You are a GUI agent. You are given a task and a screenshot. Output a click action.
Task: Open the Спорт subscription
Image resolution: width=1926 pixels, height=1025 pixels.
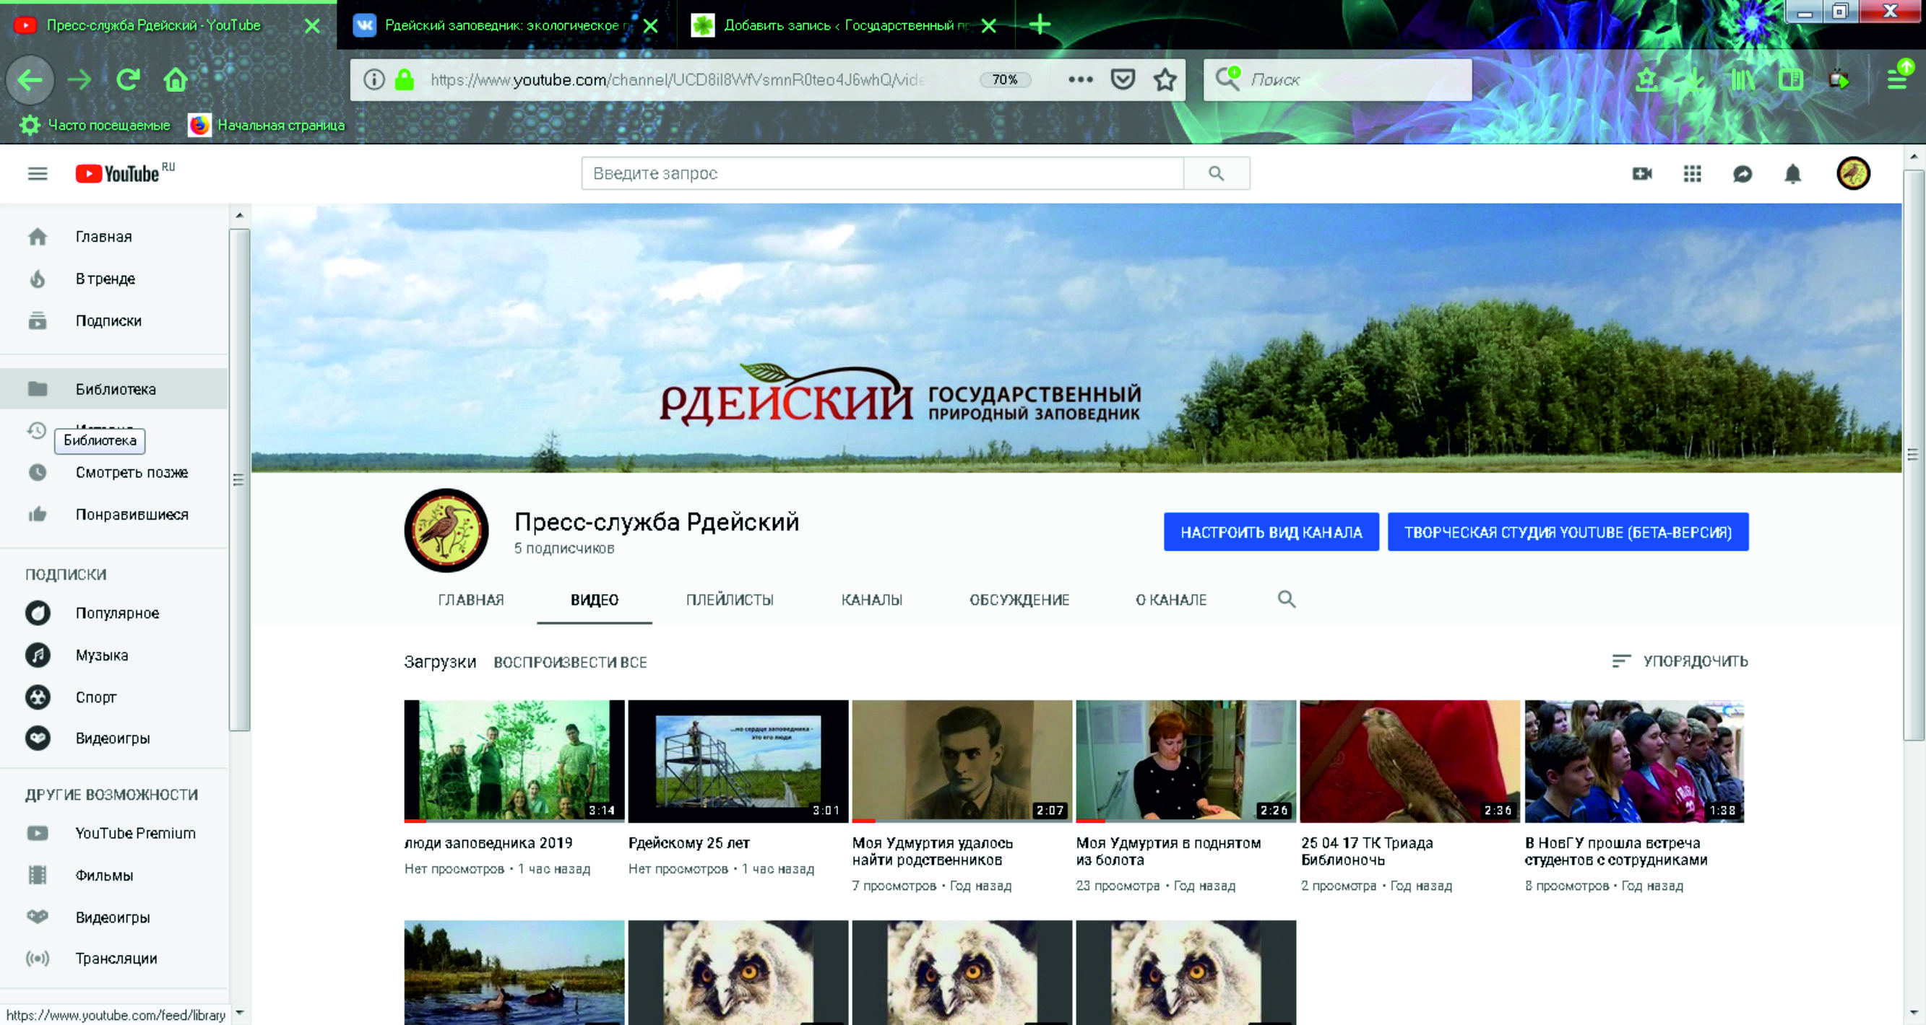113,697
